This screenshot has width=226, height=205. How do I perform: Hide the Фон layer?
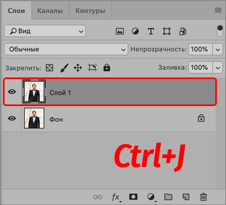click(x=12, y=118)
